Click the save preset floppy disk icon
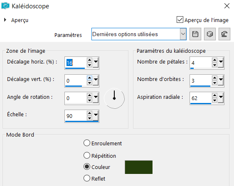The height and width of the screenshot is (186, 234). 195,34
